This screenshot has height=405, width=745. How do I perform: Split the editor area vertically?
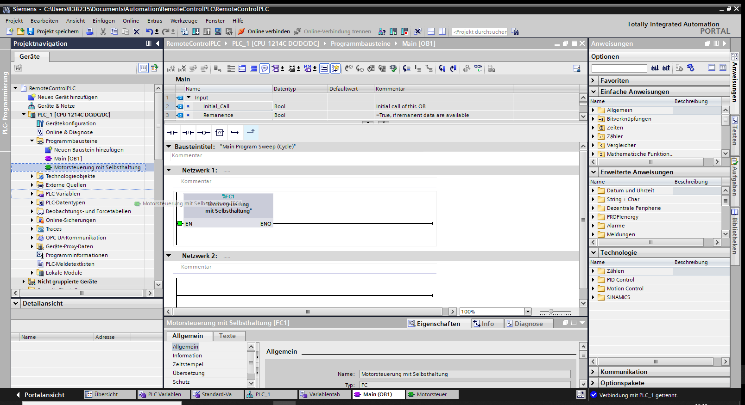[x=442, y=31]
